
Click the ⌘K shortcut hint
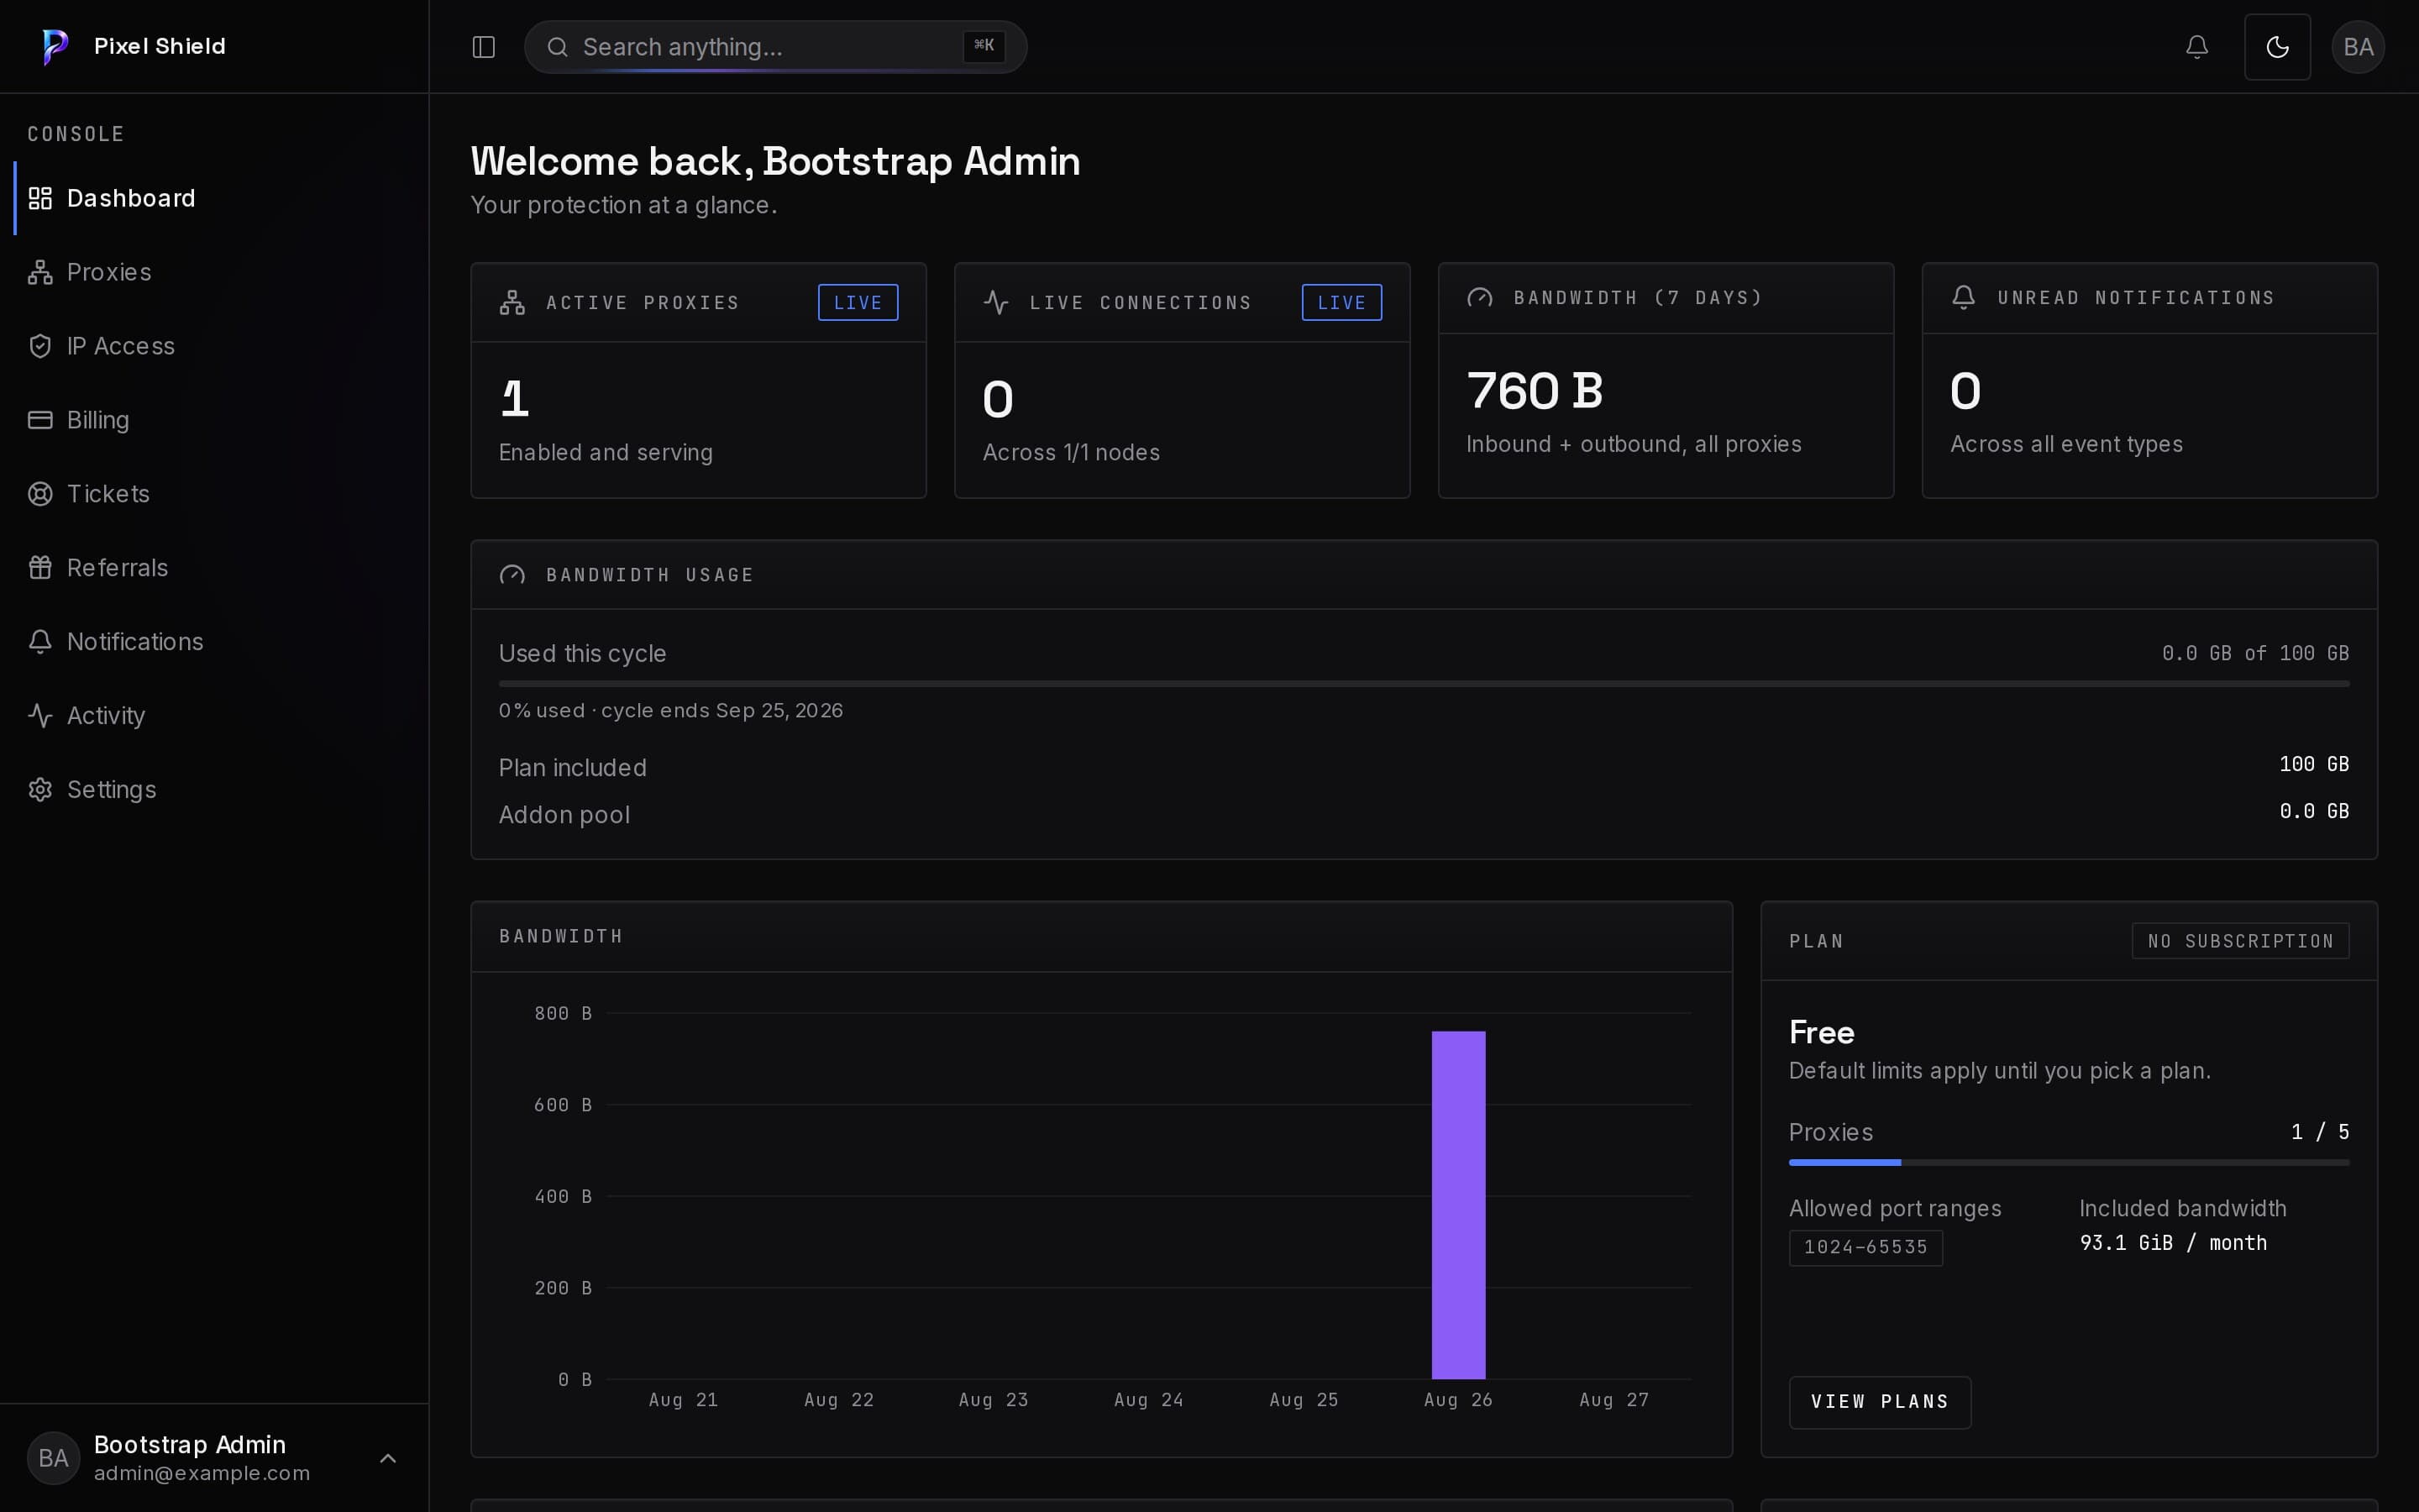984,45
